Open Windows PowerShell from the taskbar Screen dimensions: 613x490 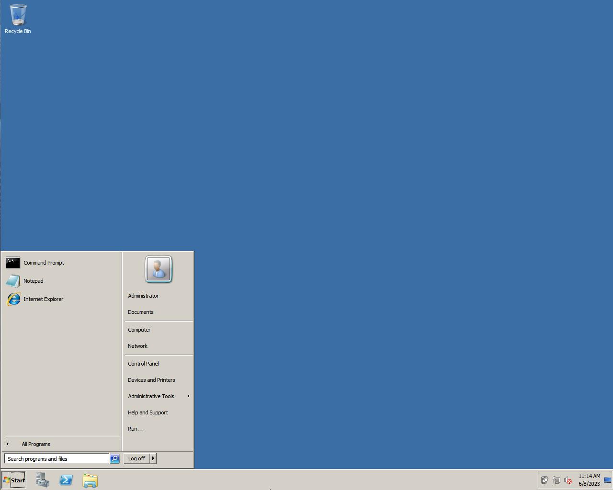66,480
